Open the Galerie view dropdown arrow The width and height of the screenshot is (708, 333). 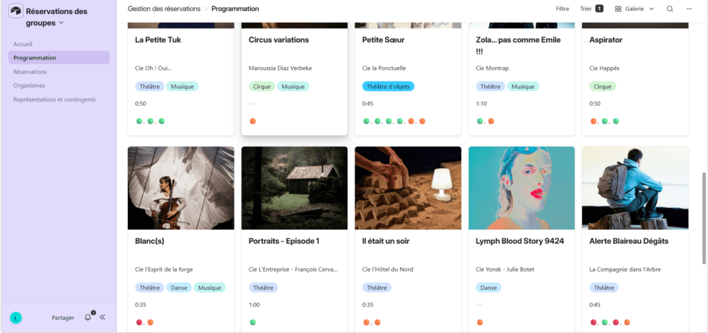coord(651,9)
